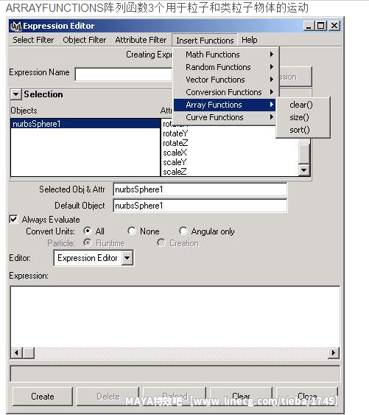Expand Vector Functions submenu
This screenshot has width=369, height=415.
(225, 80)
